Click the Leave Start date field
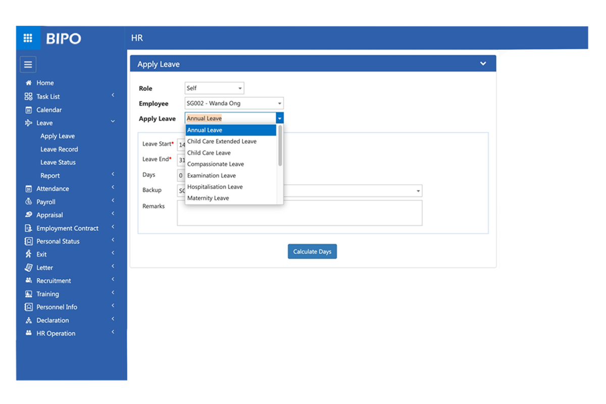Screen dimensions: 606x404 click(181, 144)
